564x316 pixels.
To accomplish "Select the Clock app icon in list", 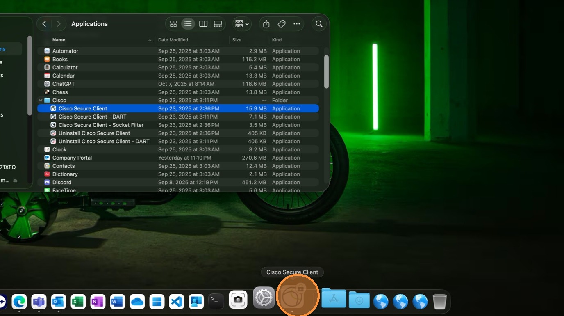I will tap(47, 149).
